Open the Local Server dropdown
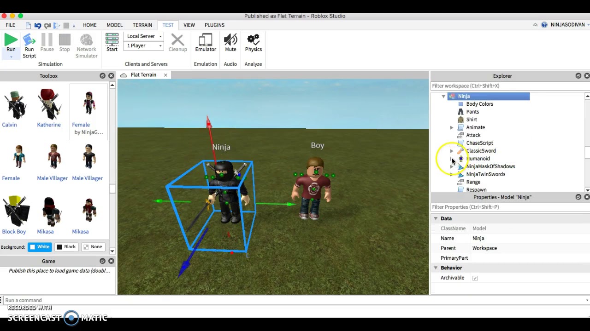The image size is (590, 331). coord(144,36)
